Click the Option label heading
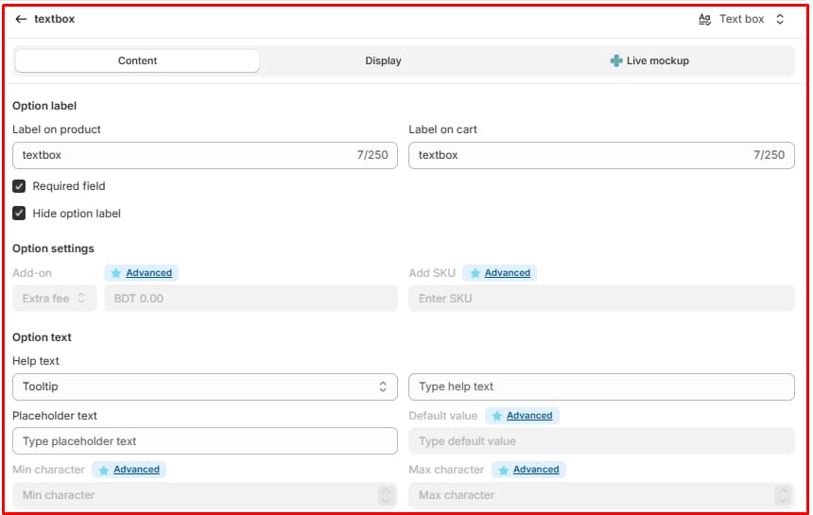The height and width of the screenshot is (515, 813). click(44, 106)
